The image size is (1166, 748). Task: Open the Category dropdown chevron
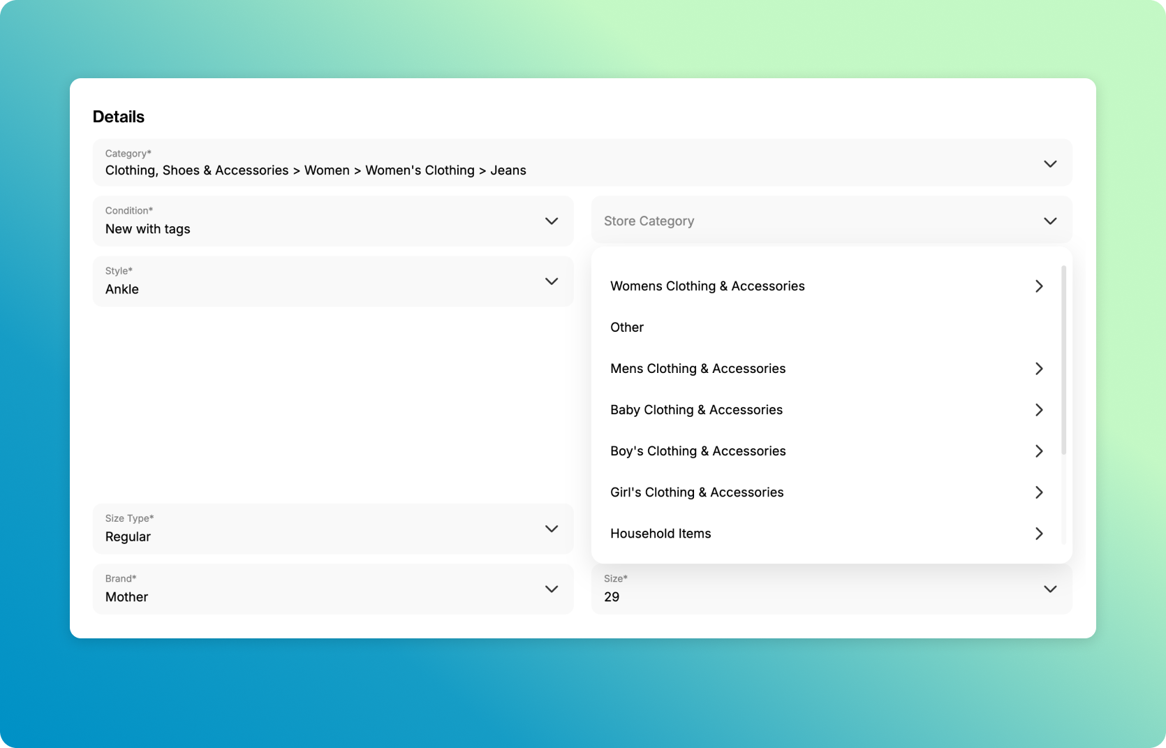pos(1050,163)
